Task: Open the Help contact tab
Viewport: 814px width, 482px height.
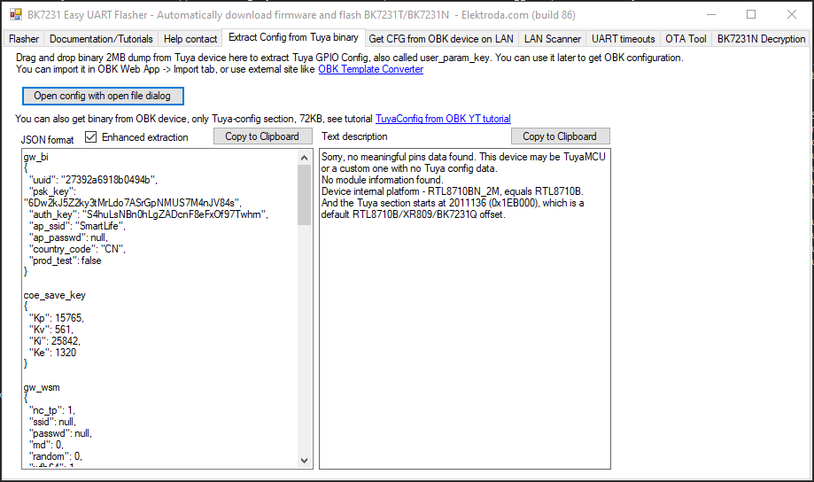Action: click(190, 39)
